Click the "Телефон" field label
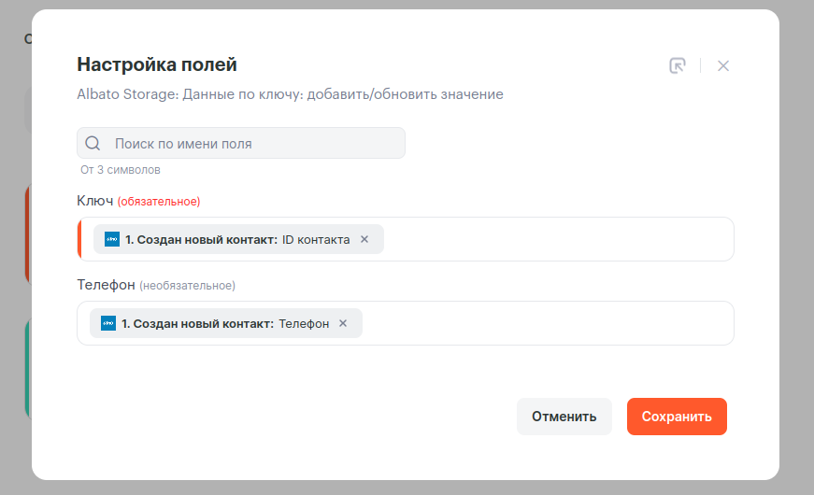Image resolution: width=814 pixels, height=495 pixels. click(107, 284)
